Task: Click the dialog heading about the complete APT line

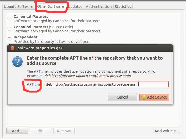Action: coord(95,61)
